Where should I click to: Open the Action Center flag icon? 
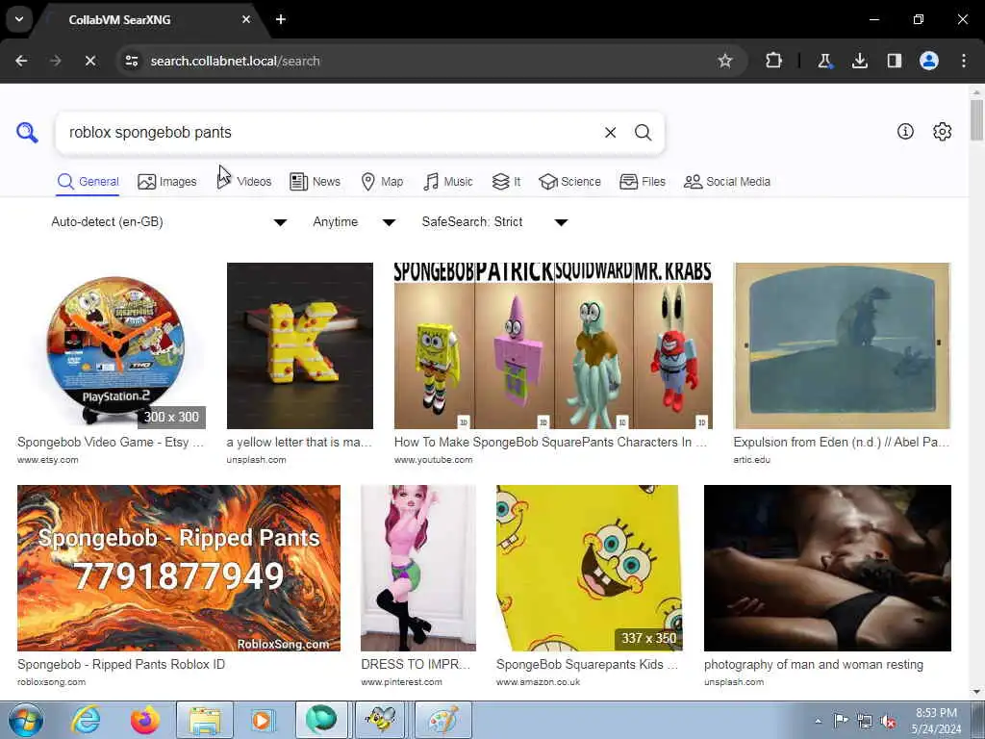(x=841, y=721)
